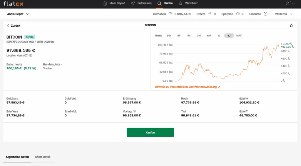Open Watchlist via star icon in navigation
The width and height of the screenshot is (301, 166).
pyautogui.click(x=180, y=4)
